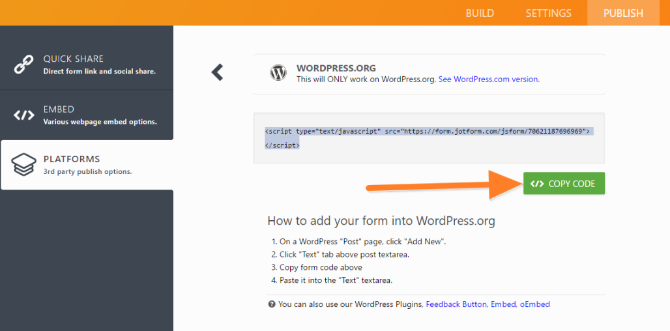The width and height of the screenshot is (670, 331).
Task: Click the WordPress logo icon
Action: 278,72
